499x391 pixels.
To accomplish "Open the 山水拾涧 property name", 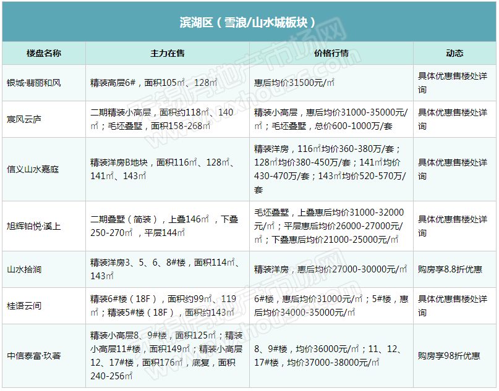I will point(24,269).
